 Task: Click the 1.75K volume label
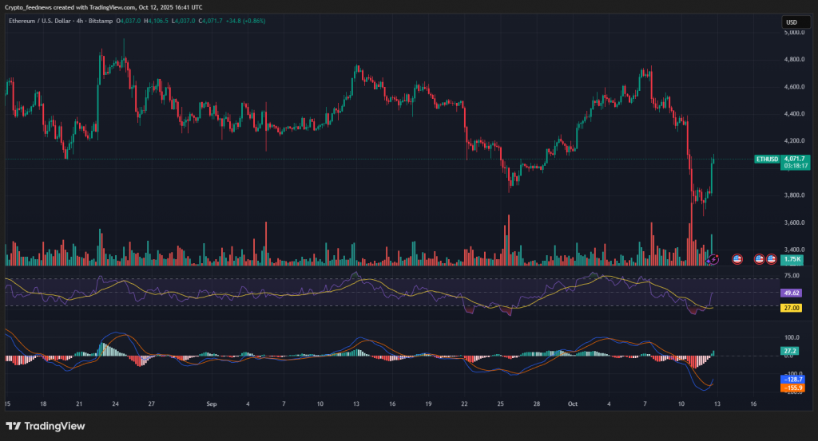[x=792, y=258]
